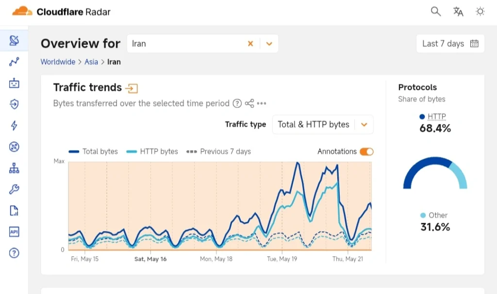The image size is (497, 294).
Task: Open the Last 7 days date picker
Action: click(450, 44)
